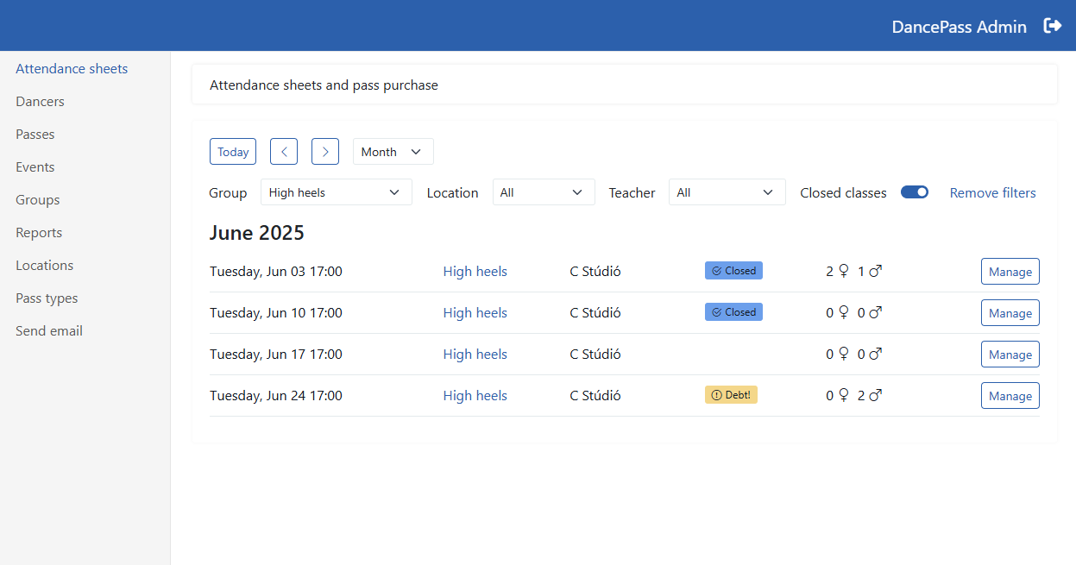This screenshot has width=1076, height=565.
Task: Click Manage on the Jun 24 class row
Action: [x=1010, y=395]
